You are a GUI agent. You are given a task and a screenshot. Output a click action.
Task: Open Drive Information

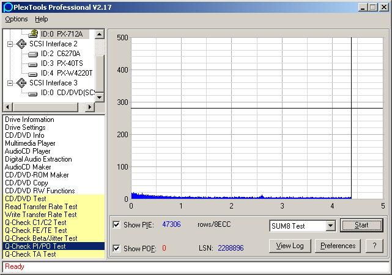54,120
